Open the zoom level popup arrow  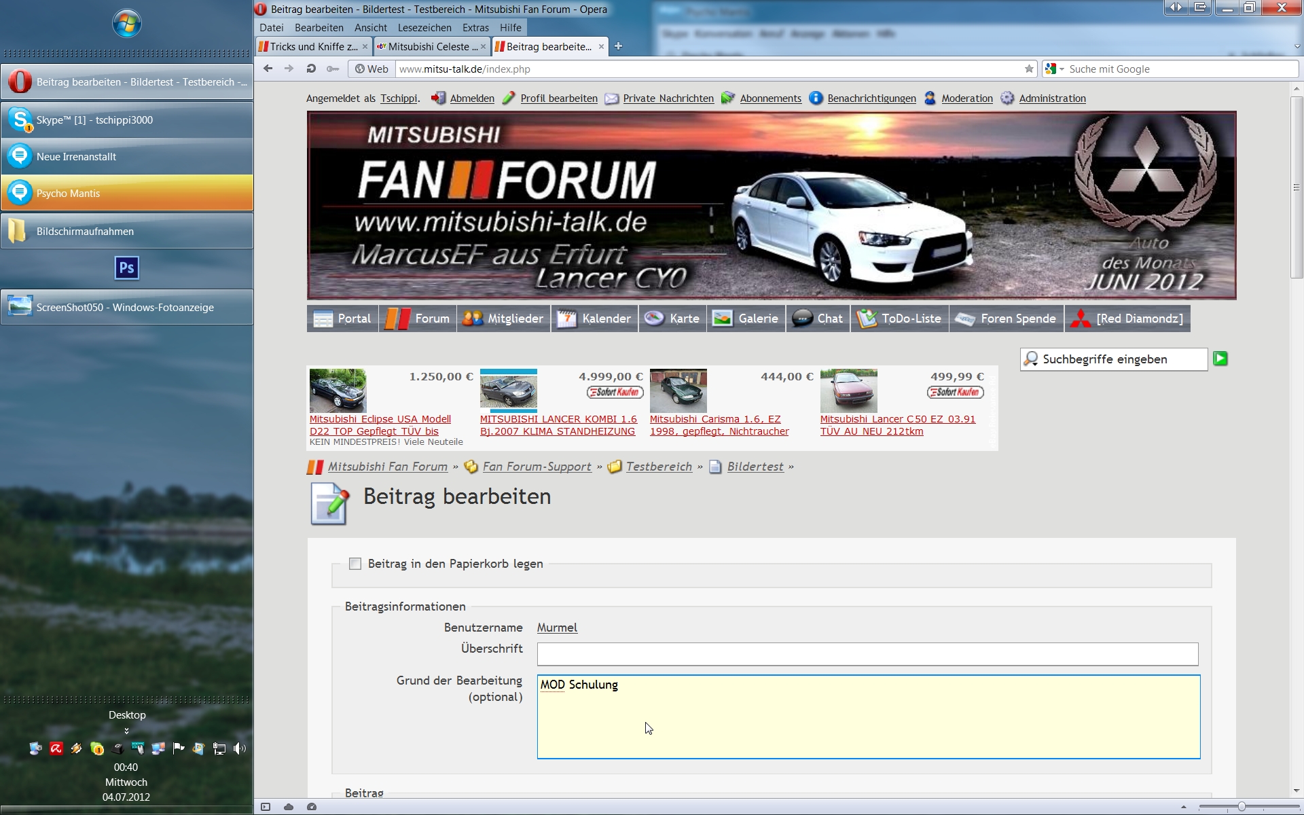[1184, 807]
